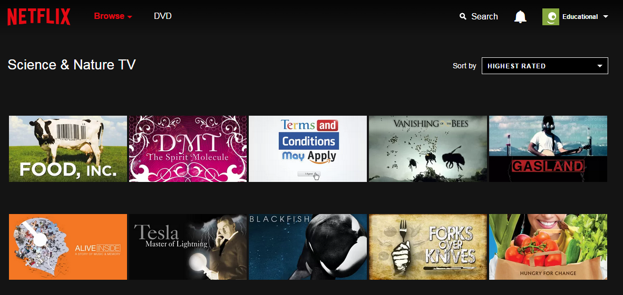Click the Search text link
Image resolution: width=623 pixels, height=295 pixels.
[484, 17]
